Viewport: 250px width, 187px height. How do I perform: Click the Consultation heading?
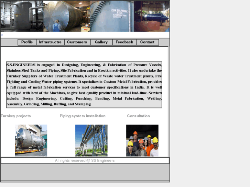138,116
